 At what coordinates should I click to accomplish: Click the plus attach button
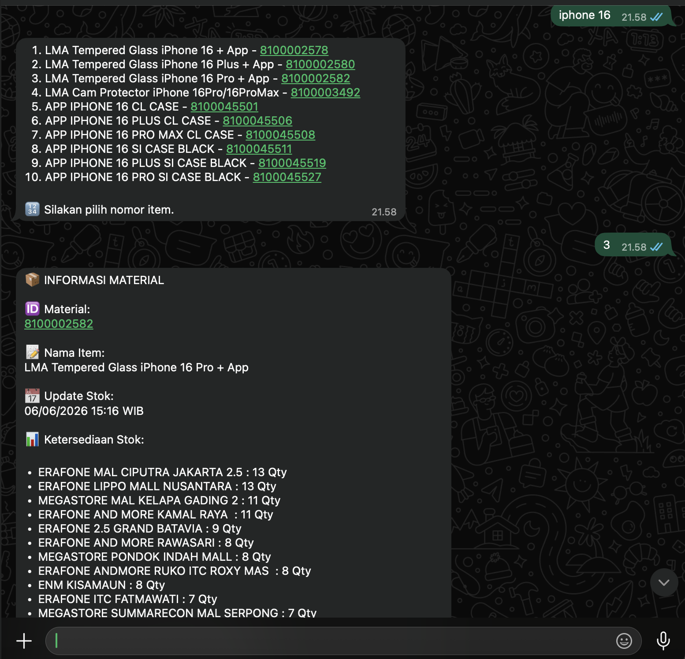(24, 641)
